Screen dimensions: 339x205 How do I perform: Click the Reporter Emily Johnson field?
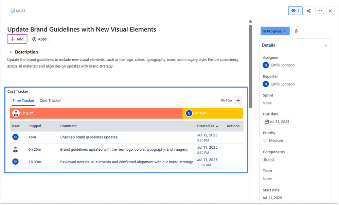pyautogui.click(x=279, y=84)
